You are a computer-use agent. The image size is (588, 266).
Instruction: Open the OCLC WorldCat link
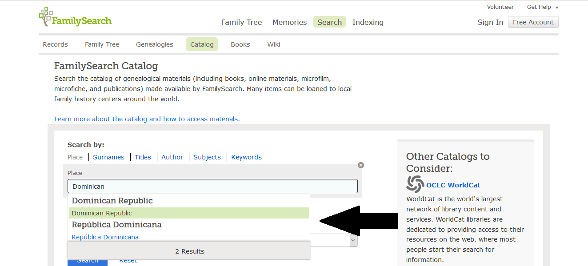pyautogui.click(x=453, y=185)
